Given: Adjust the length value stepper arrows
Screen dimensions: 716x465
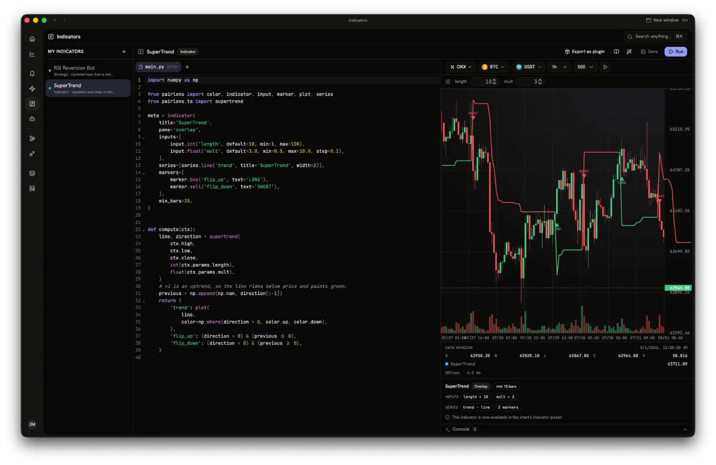Looking at the screenshot, I should tap(494, 82).
